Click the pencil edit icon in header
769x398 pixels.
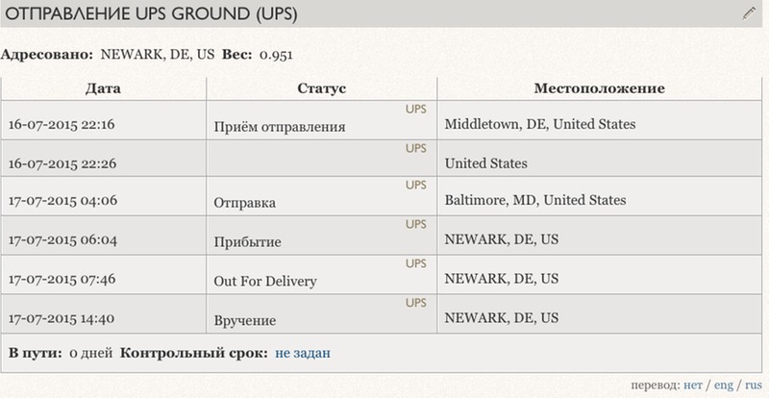click(x=749, y=13)
